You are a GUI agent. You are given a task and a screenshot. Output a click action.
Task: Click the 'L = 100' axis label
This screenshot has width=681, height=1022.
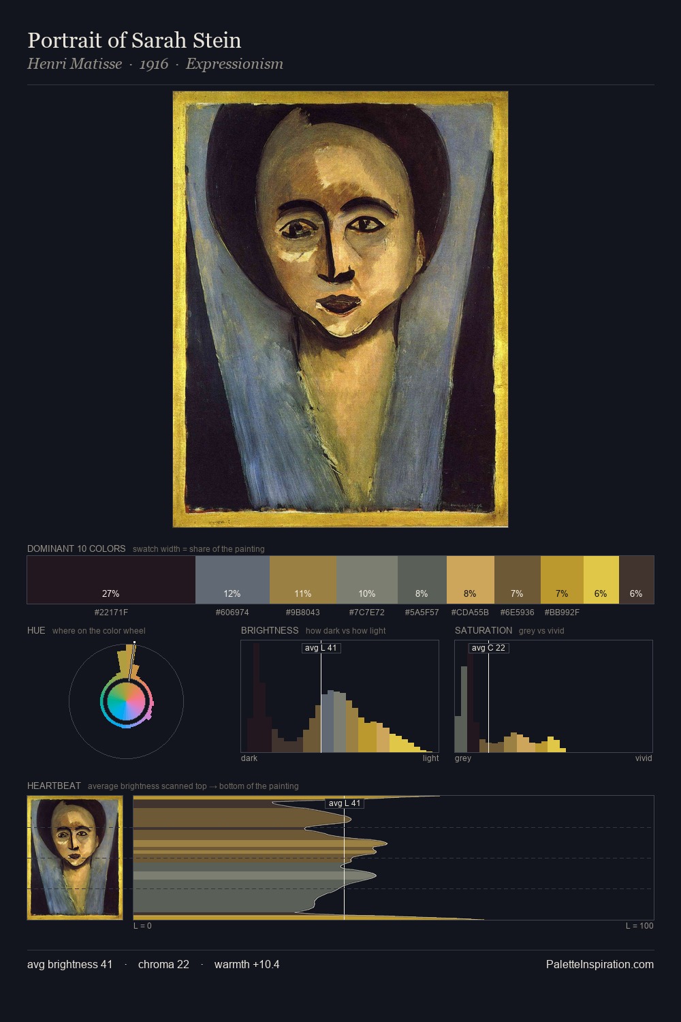pyautogui.click(x=639, y=926)
